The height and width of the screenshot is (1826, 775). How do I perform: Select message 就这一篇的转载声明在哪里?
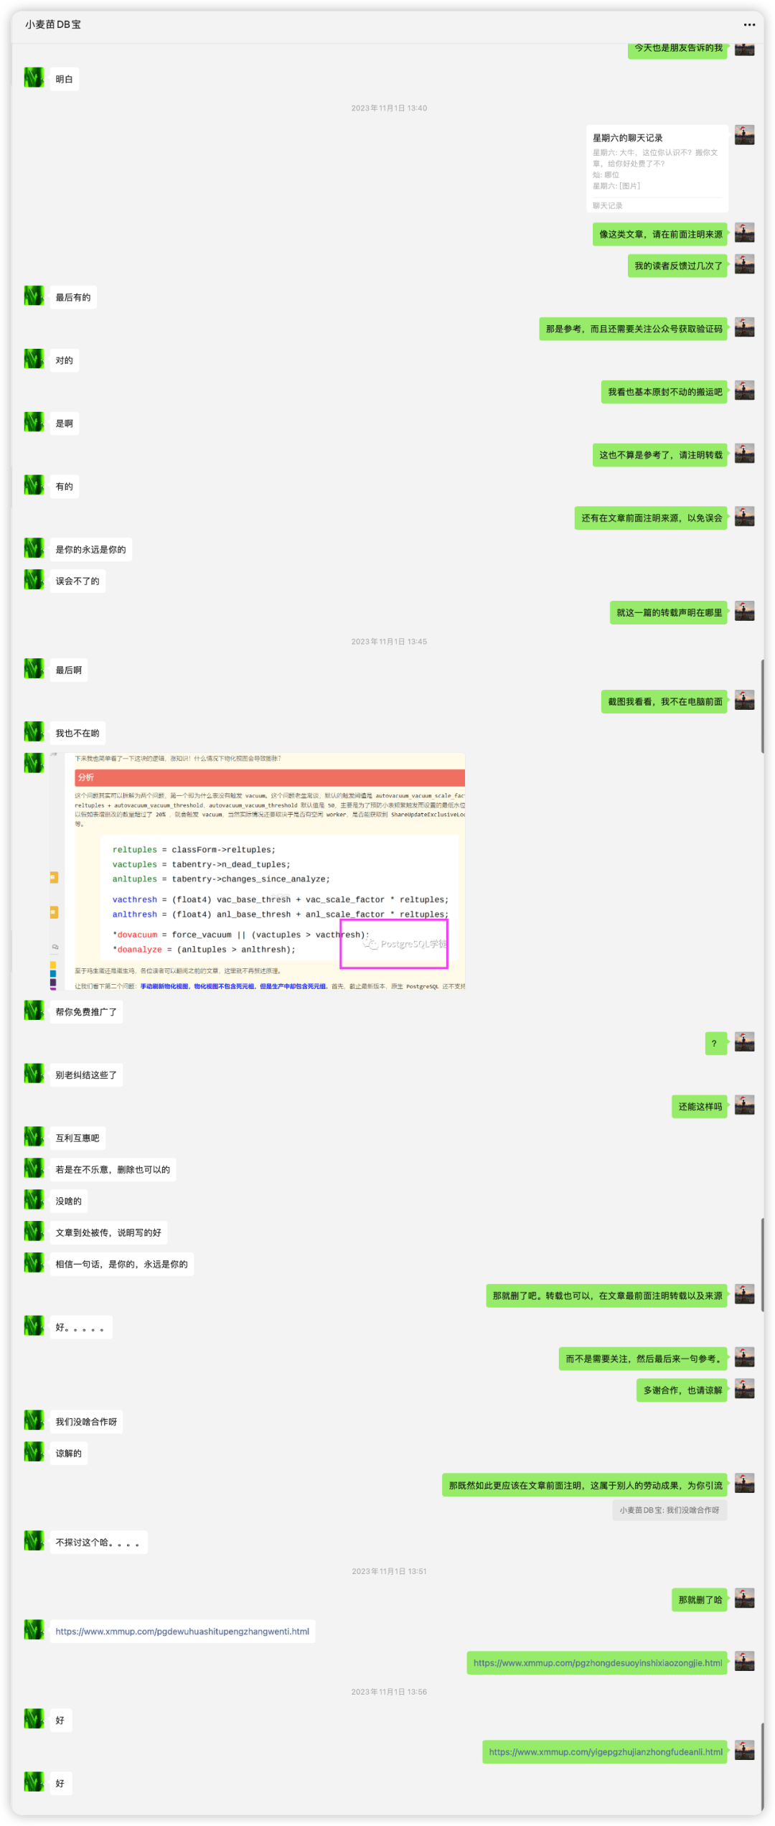pyautogui.click(x=669, y=613)
